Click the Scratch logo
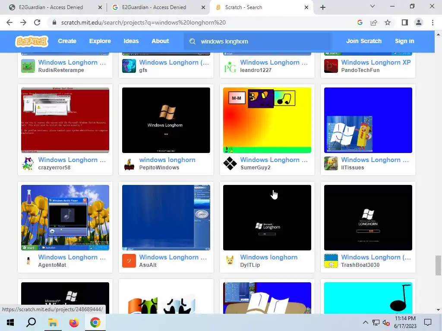Screen dimensions: 442x331 tap(32, 41)
